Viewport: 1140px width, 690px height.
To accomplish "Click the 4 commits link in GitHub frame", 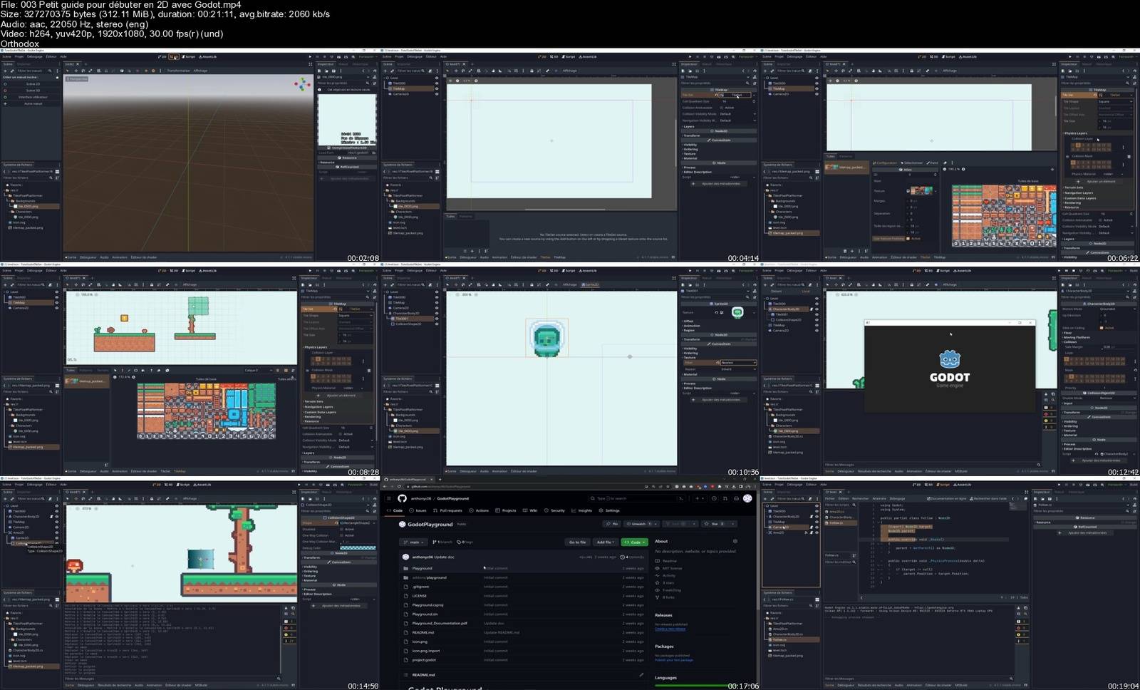I will click(632, 557).
